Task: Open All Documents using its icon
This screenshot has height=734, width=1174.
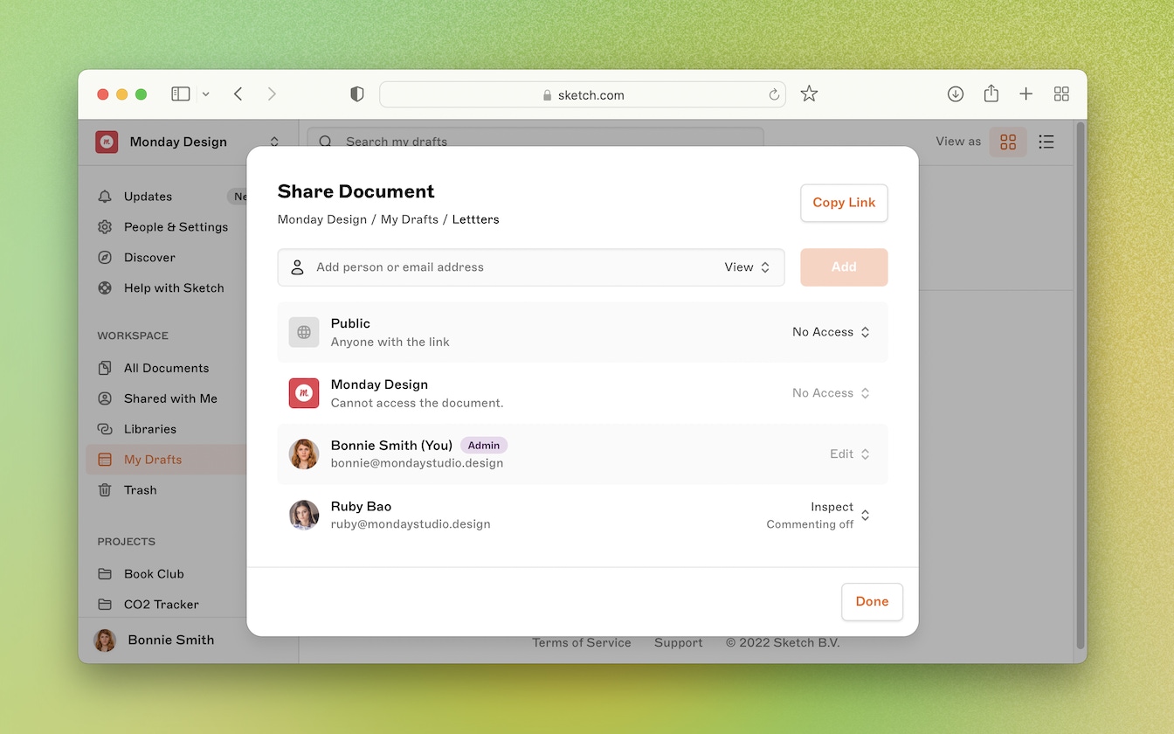Action: pos(104,368)
